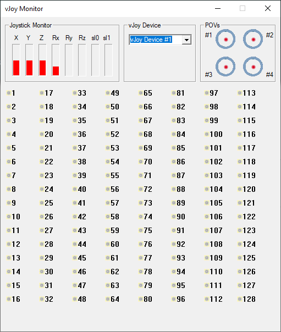Click the POV #3 indicator circle

pos(225,67)
